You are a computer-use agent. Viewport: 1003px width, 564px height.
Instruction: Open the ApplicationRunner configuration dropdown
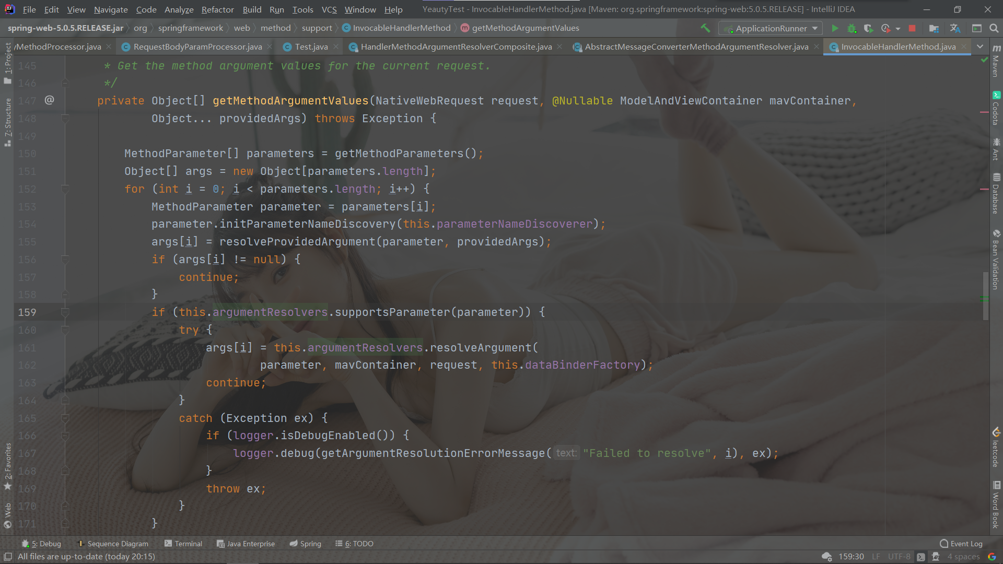tap(770, 28)
